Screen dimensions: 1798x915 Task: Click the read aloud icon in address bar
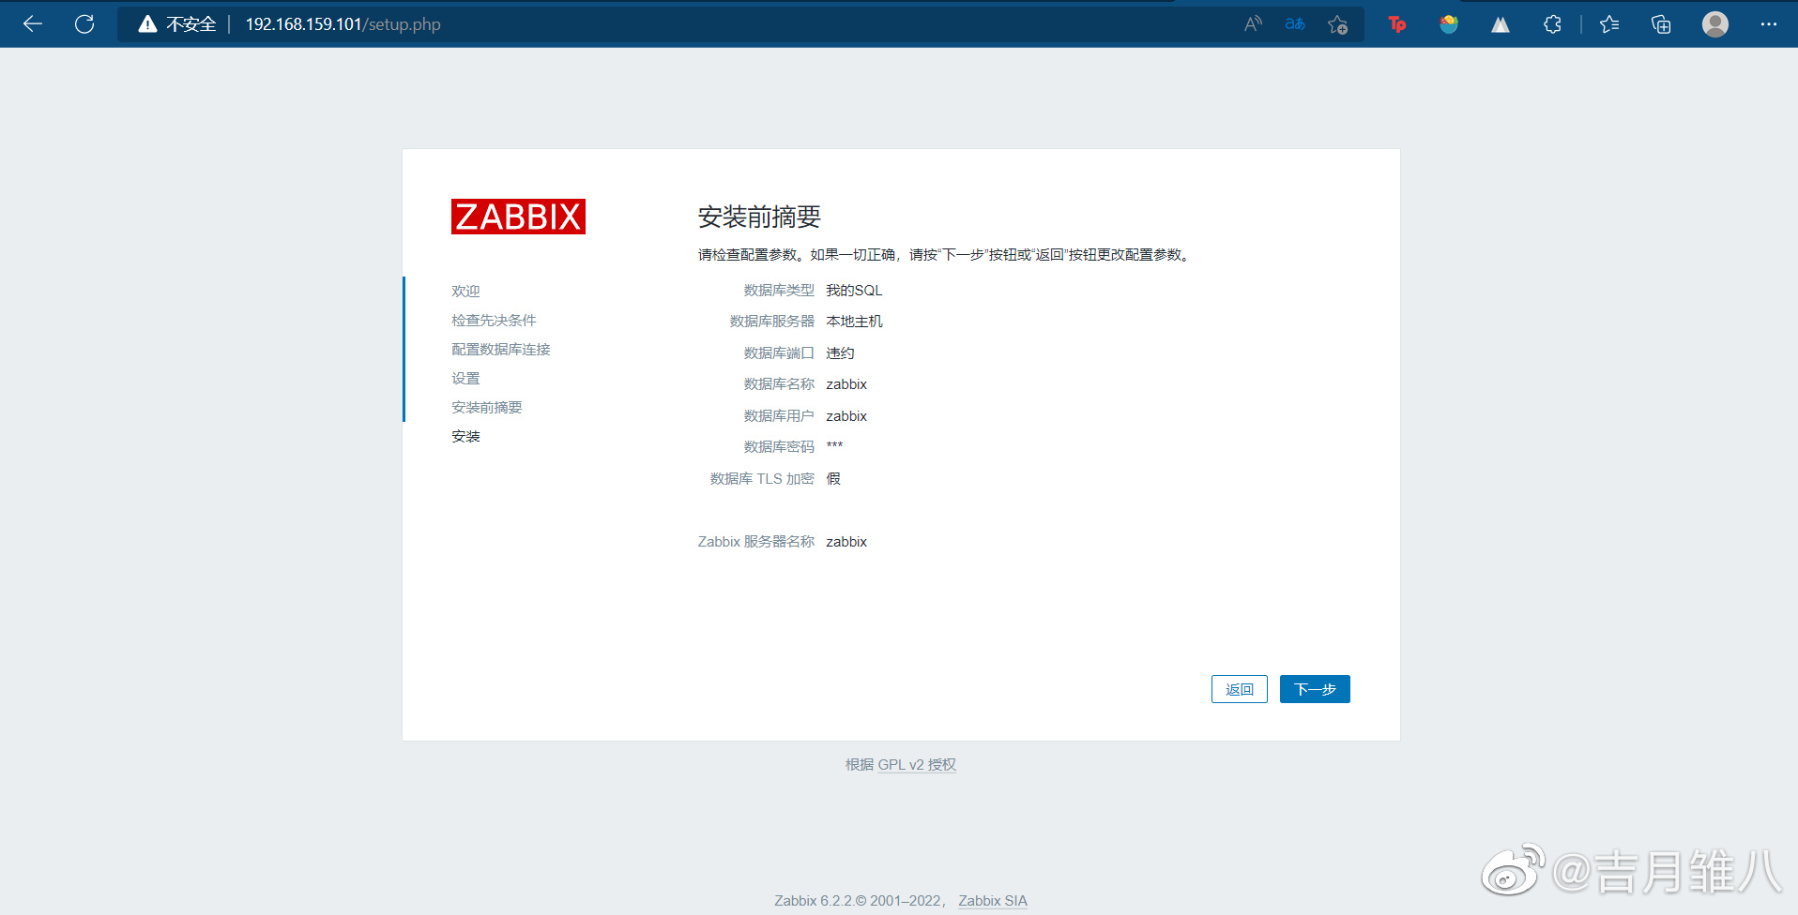1253,24
